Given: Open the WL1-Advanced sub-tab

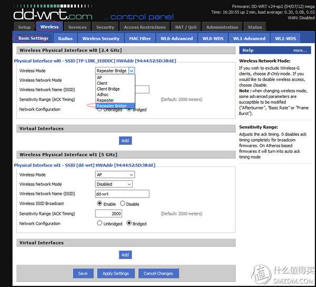Looking at the screenshot, I should pos(249,38).
